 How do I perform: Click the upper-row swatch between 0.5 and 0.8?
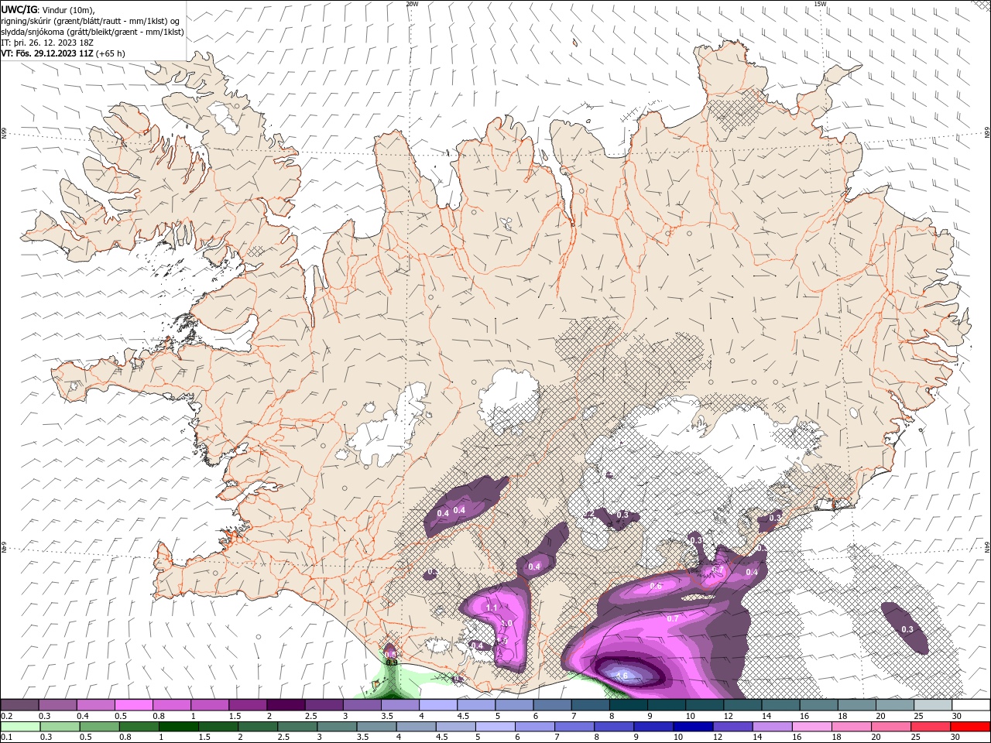134,705
